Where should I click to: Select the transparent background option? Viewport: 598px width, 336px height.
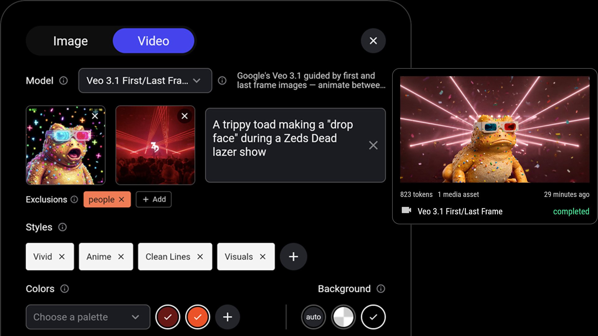(x=343, y=317)
